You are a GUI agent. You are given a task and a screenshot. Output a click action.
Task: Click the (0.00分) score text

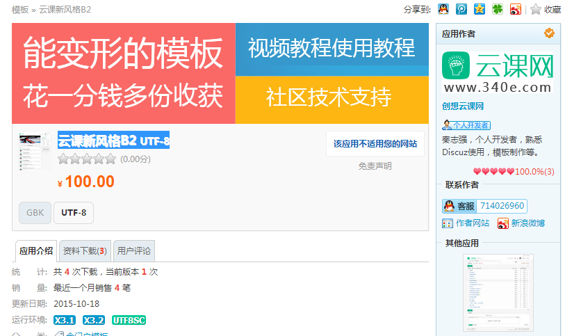click(136, 159)
